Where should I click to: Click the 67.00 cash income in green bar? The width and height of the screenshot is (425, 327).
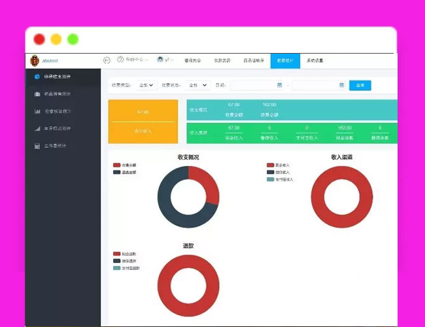[x=233, y=128]
